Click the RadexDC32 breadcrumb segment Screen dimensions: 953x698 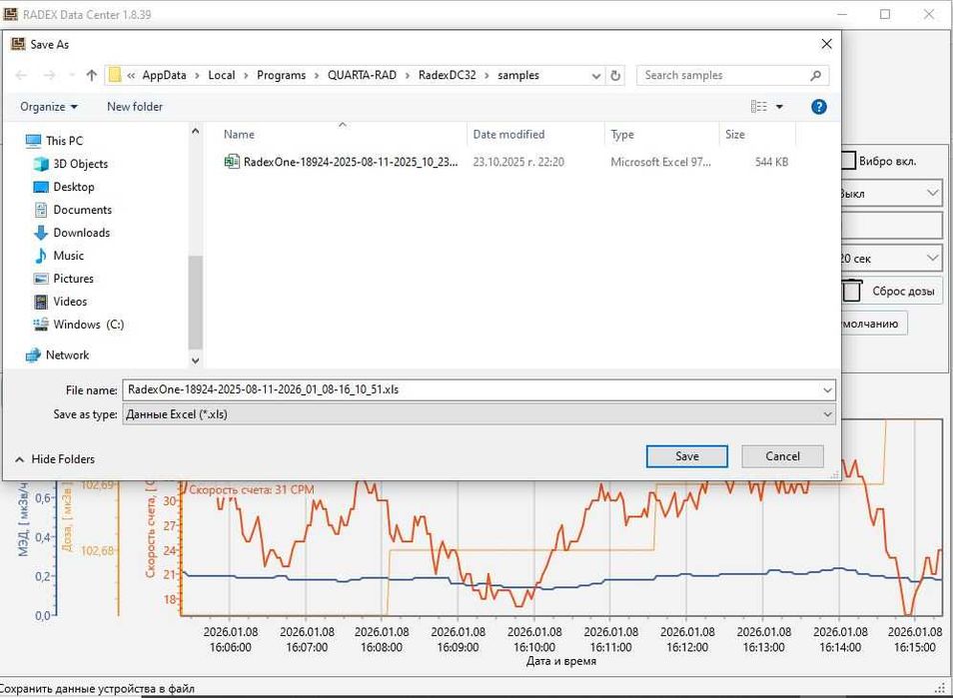(447, 75)
